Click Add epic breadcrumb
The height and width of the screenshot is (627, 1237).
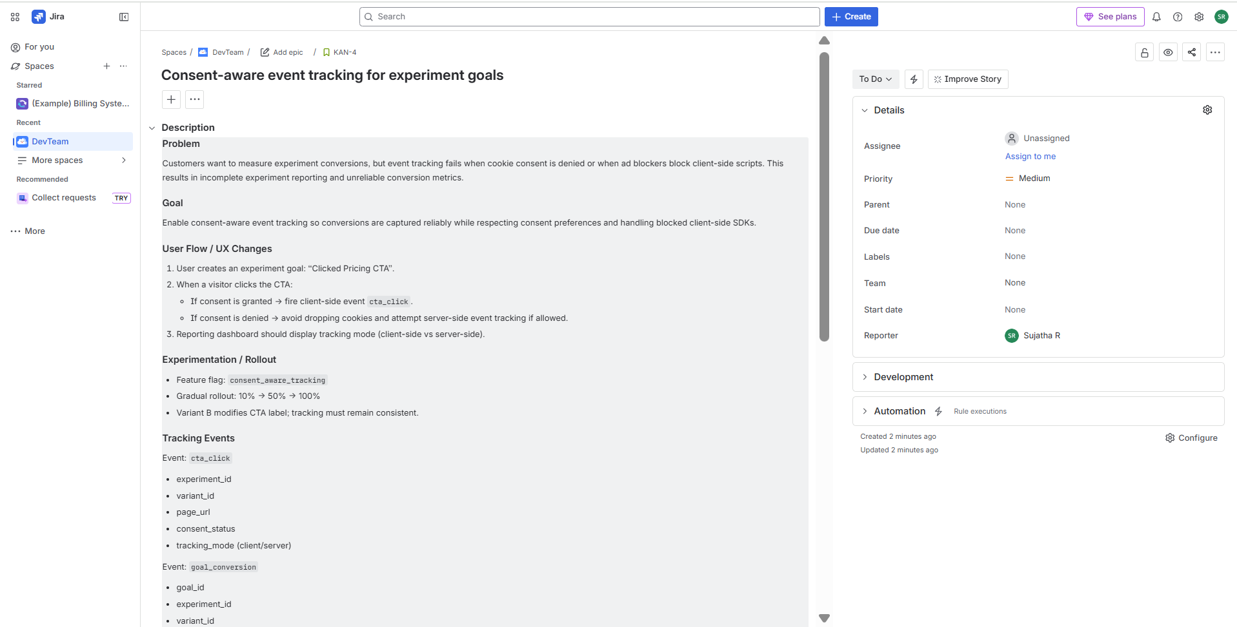click(288, 52)
